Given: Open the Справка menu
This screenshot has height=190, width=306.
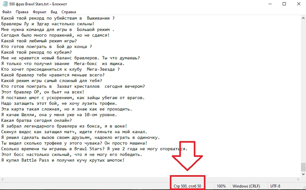Looking at the screenshot, I should click(x=69, y=12).
